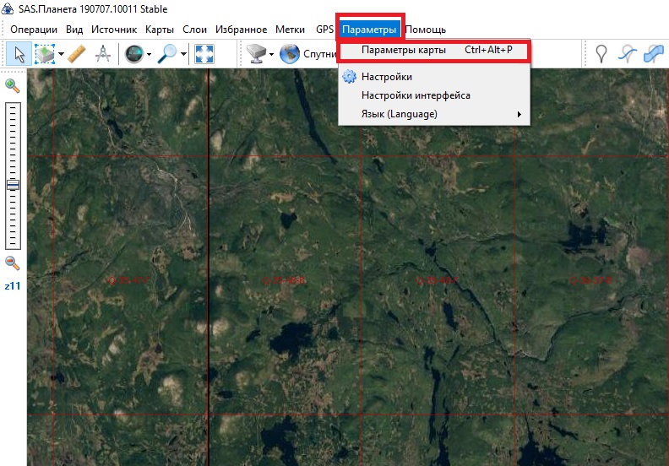This screenshot has height=466, width=669.
Task: Open the compass circle calculation tool
Action: (x=103, y=54)
